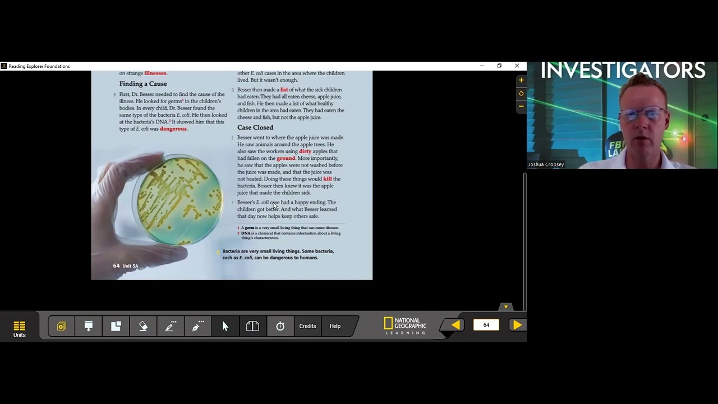The height and width of the screenshot is (404, 718).
Task: Open the timer stopwatch tool
Action: 280,326
